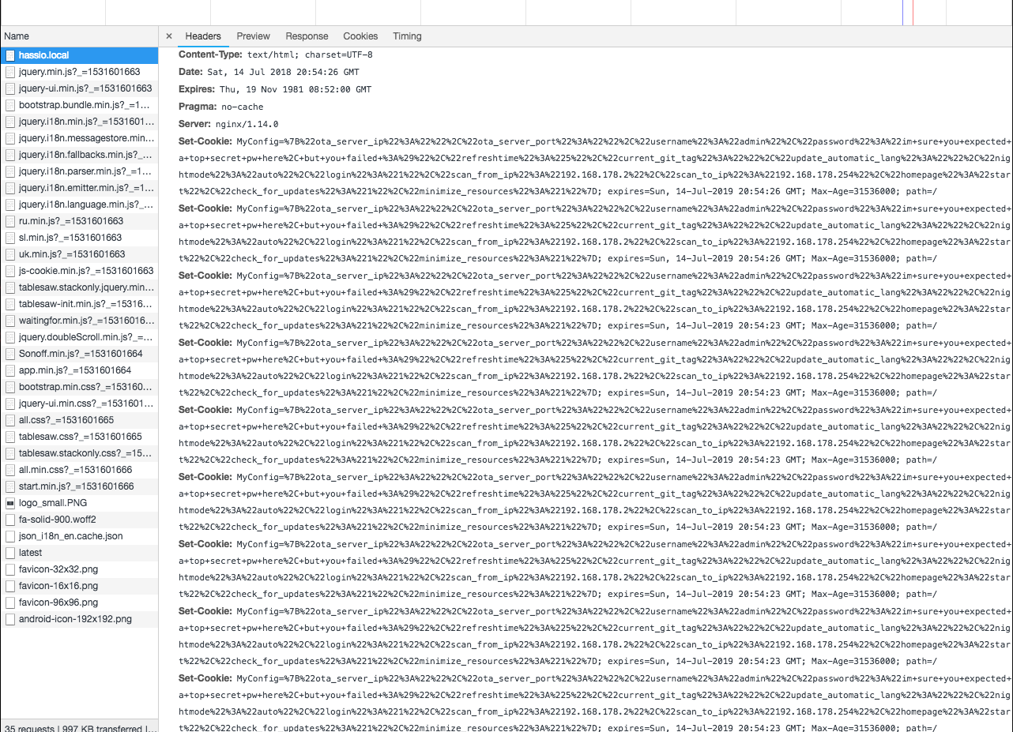Click the icon beside json_i18n_en.cache.json
The width and height of the screenshot is (1013, 732).
9,536
